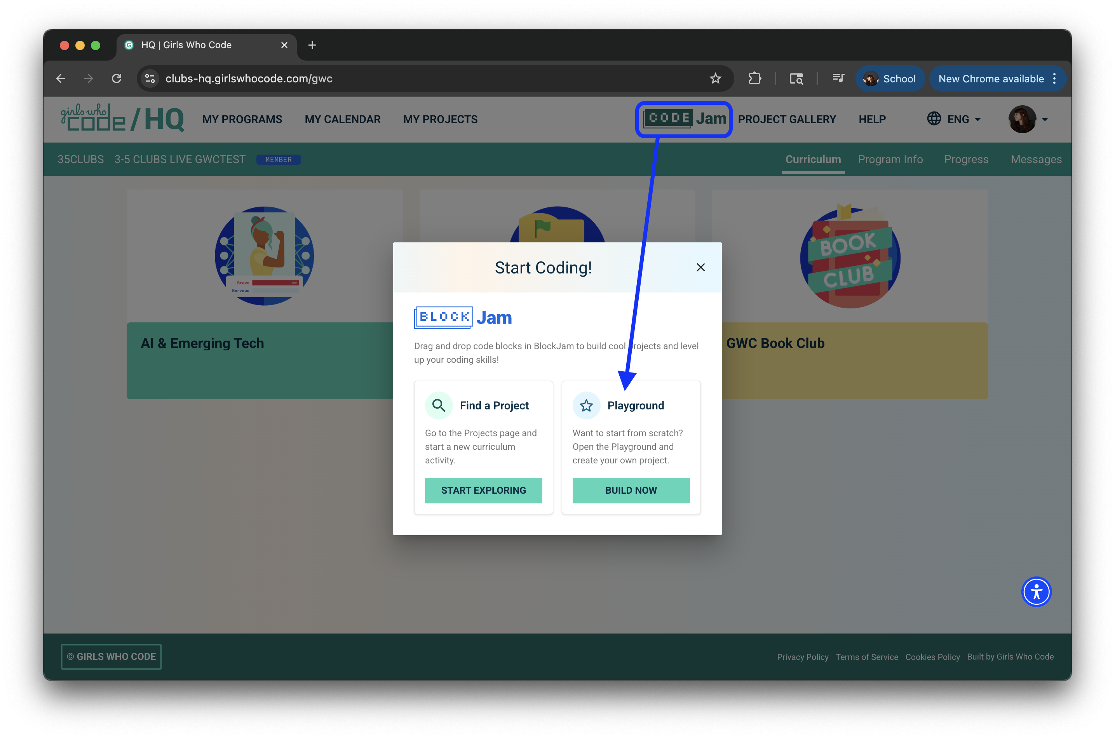Click the 35CLUBS program label
The image size is (1115, 738).
(80, 160)
